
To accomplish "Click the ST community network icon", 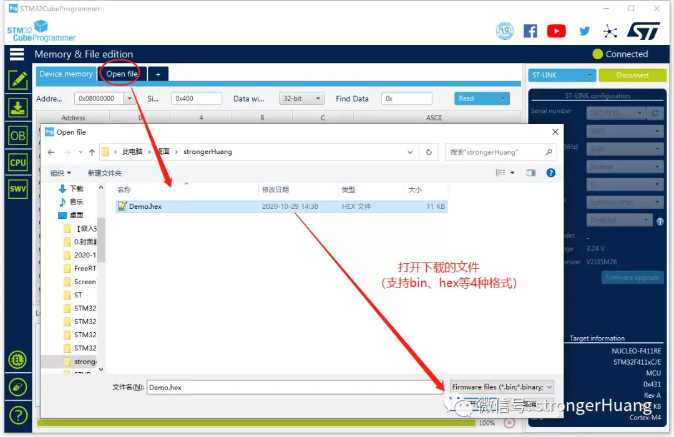I will coord(610,31).
